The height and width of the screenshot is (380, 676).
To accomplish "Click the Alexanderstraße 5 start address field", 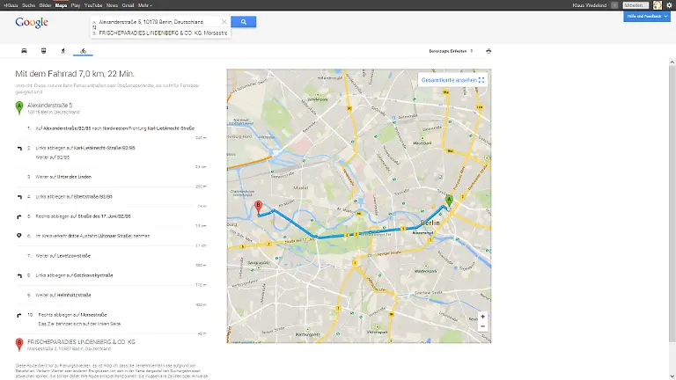I will pyautogui.click(x=158, y=21).
